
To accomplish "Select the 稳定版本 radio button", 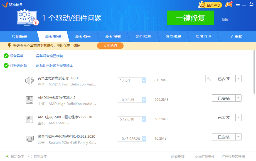I will (x=7, y=157).
